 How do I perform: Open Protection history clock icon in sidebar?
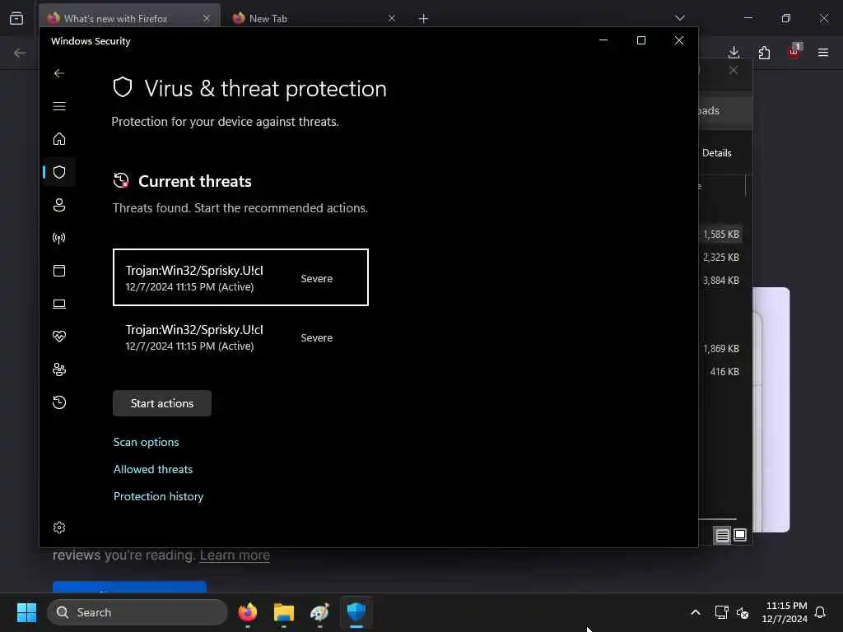click(59, 402)
